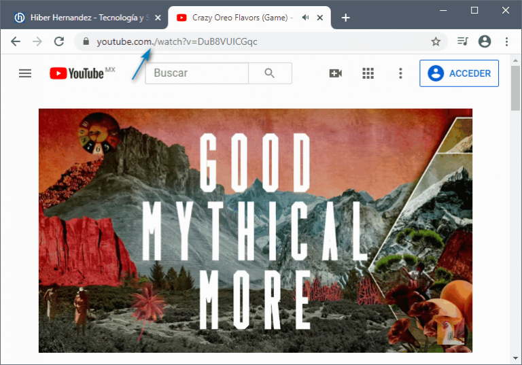
Task: Click in the Buscar search field
Action: coord(196,73)
